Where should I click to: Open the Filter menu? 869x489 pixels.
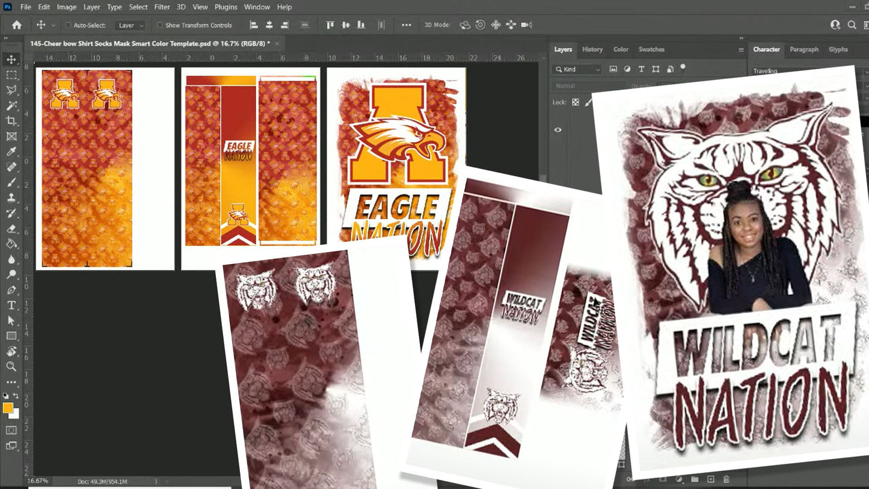162,7
